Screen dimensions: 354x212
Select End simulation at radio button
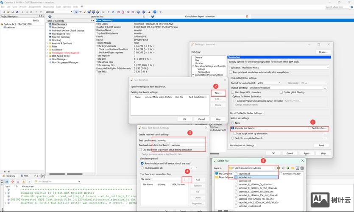[142, 168]
